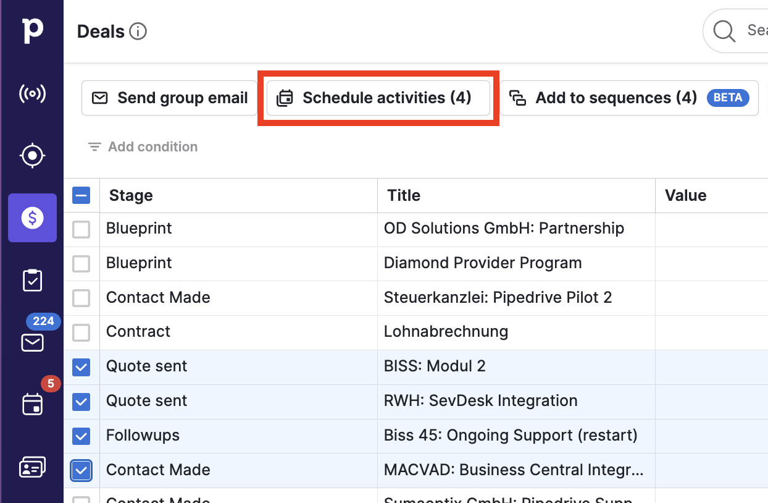Open Contacts card icon in sidebar
Viewport: 768px width, 503px height.
(x=32, y=467)
